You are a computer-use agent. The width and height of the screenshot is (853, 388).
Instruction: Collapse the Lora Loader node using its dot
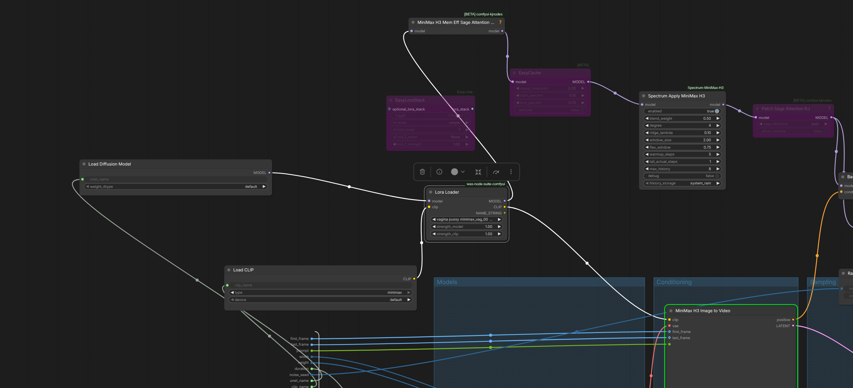[431, 192]
